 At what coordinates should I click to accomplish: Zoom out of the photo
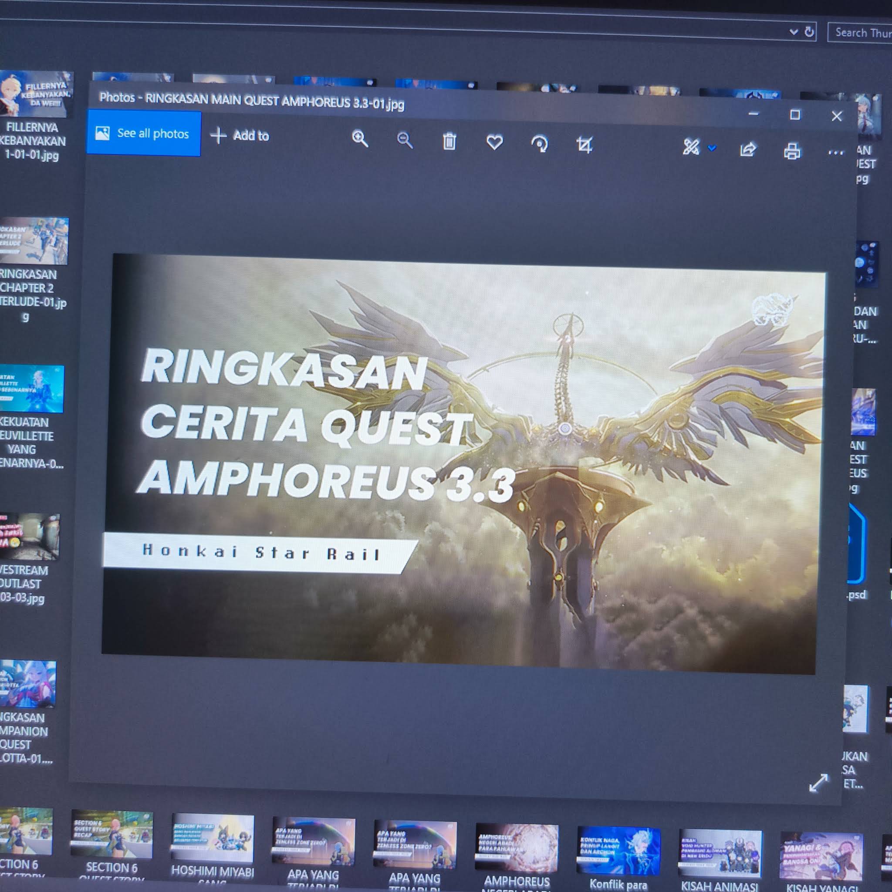[405, 140]
